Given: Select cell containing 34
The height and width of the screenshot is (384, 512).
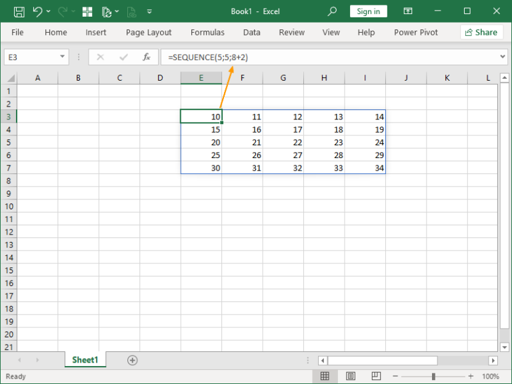Looking at the screenshot, I should point(365,167).
